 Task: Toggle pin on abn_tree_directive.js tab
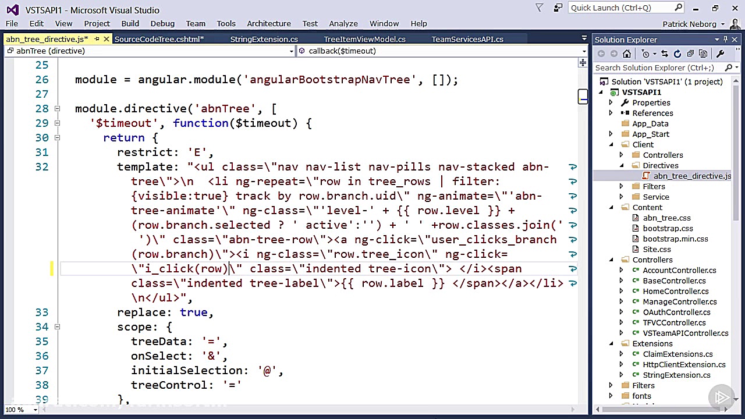click(97, 39)
